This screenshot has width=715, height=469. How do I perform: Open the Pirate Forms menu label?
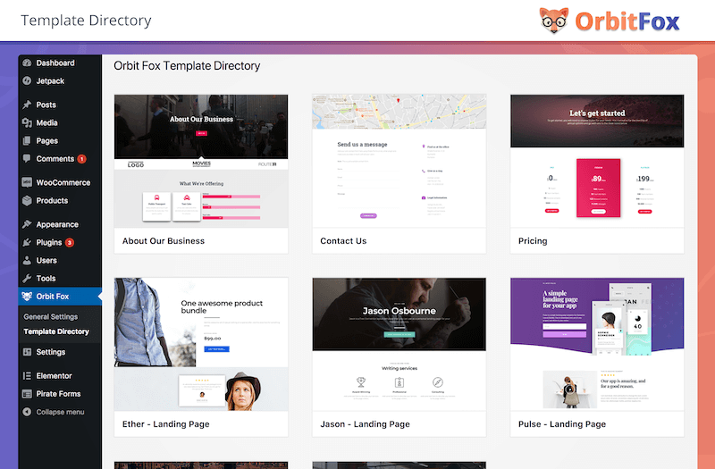[58, 394]
